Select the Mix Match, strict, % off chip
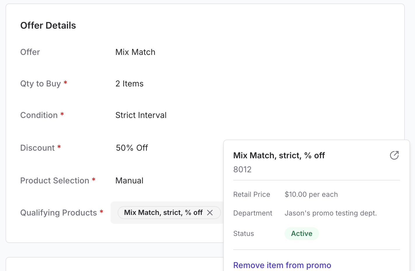The image size is (415, 271). point(163,213)
